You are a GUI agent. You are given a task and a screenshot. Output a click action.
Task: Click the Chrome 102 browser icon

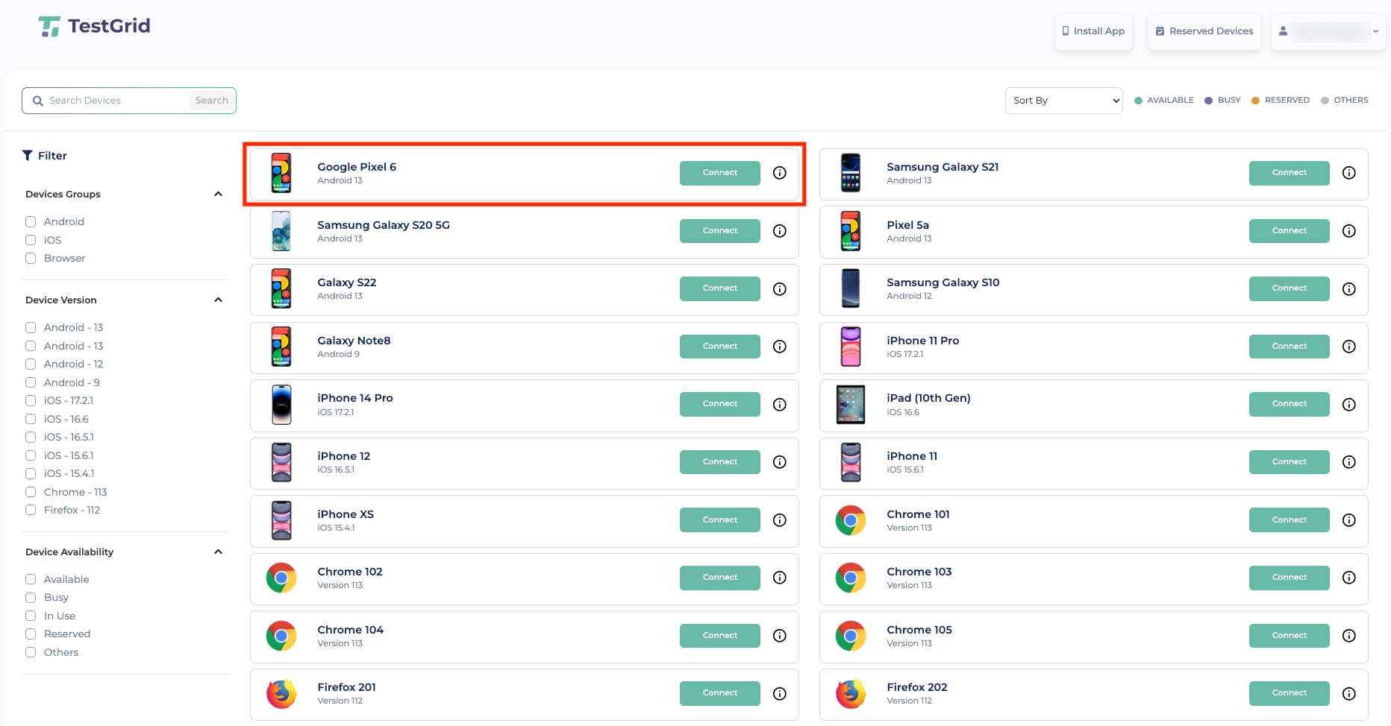[x=281, y=578]
